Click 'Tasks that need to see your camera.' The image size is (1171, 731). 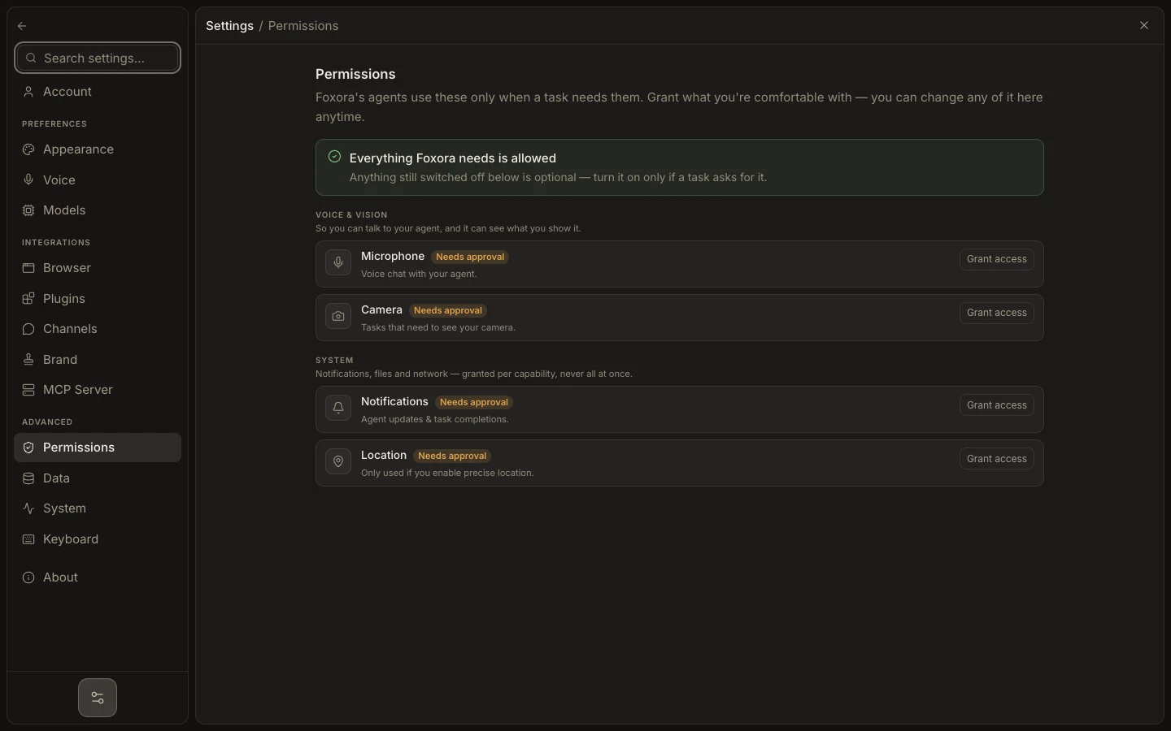click(x=438, y=328)
